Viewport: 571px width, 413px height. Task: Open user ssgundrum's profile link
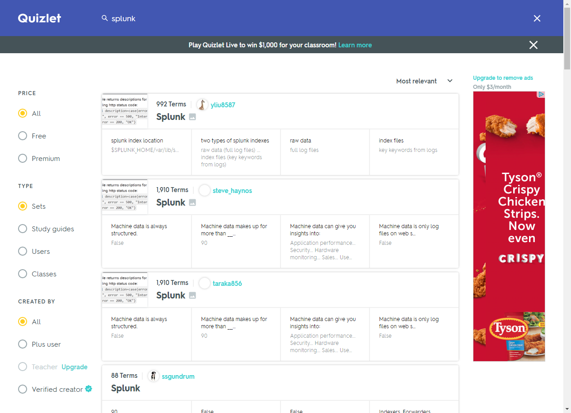pyautogui.click(x=178, y=376)
